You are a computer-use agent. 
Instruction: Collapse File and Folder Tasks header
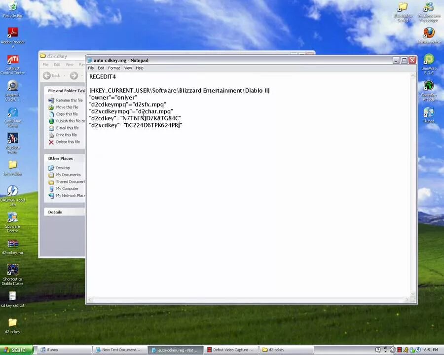tap(65, 91)
